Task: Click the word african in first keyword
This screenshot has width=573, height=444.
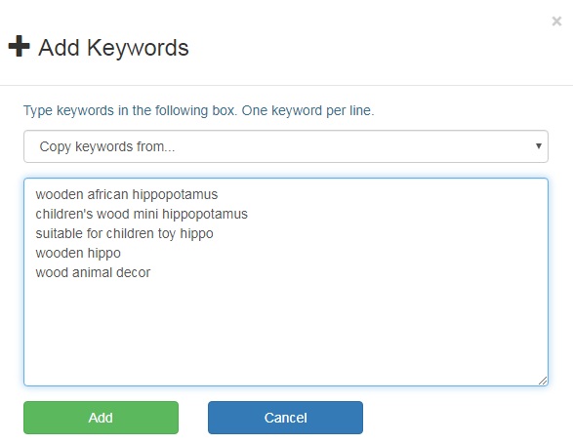Action: [x=107, y=194]
